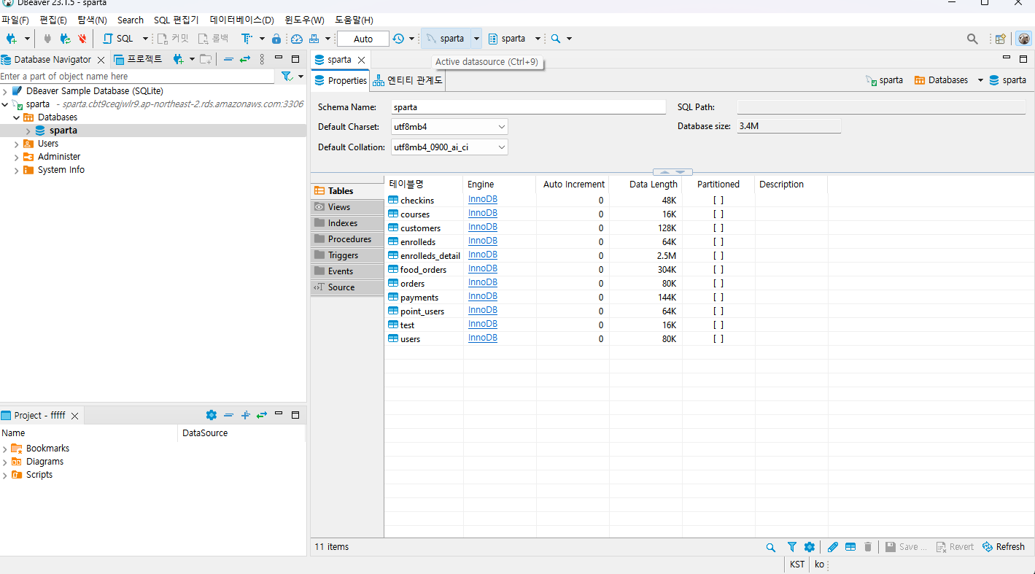Click navigator's new connection plug icon
This screenshot has width=1035, height=574.
[178, 59]
